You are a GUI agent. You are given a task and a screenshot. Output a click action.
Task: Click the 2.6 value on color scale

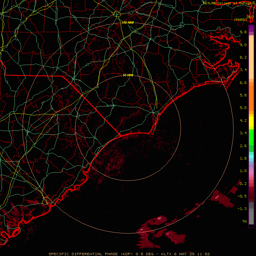point(243,146)
